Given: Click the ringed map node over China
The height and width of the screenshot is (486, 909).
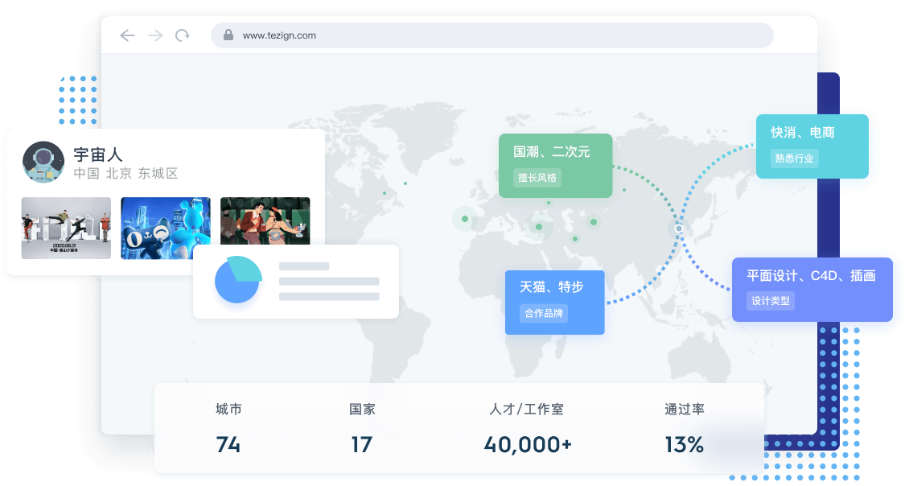Looking at the screenshot, I should tap(679, 229).
